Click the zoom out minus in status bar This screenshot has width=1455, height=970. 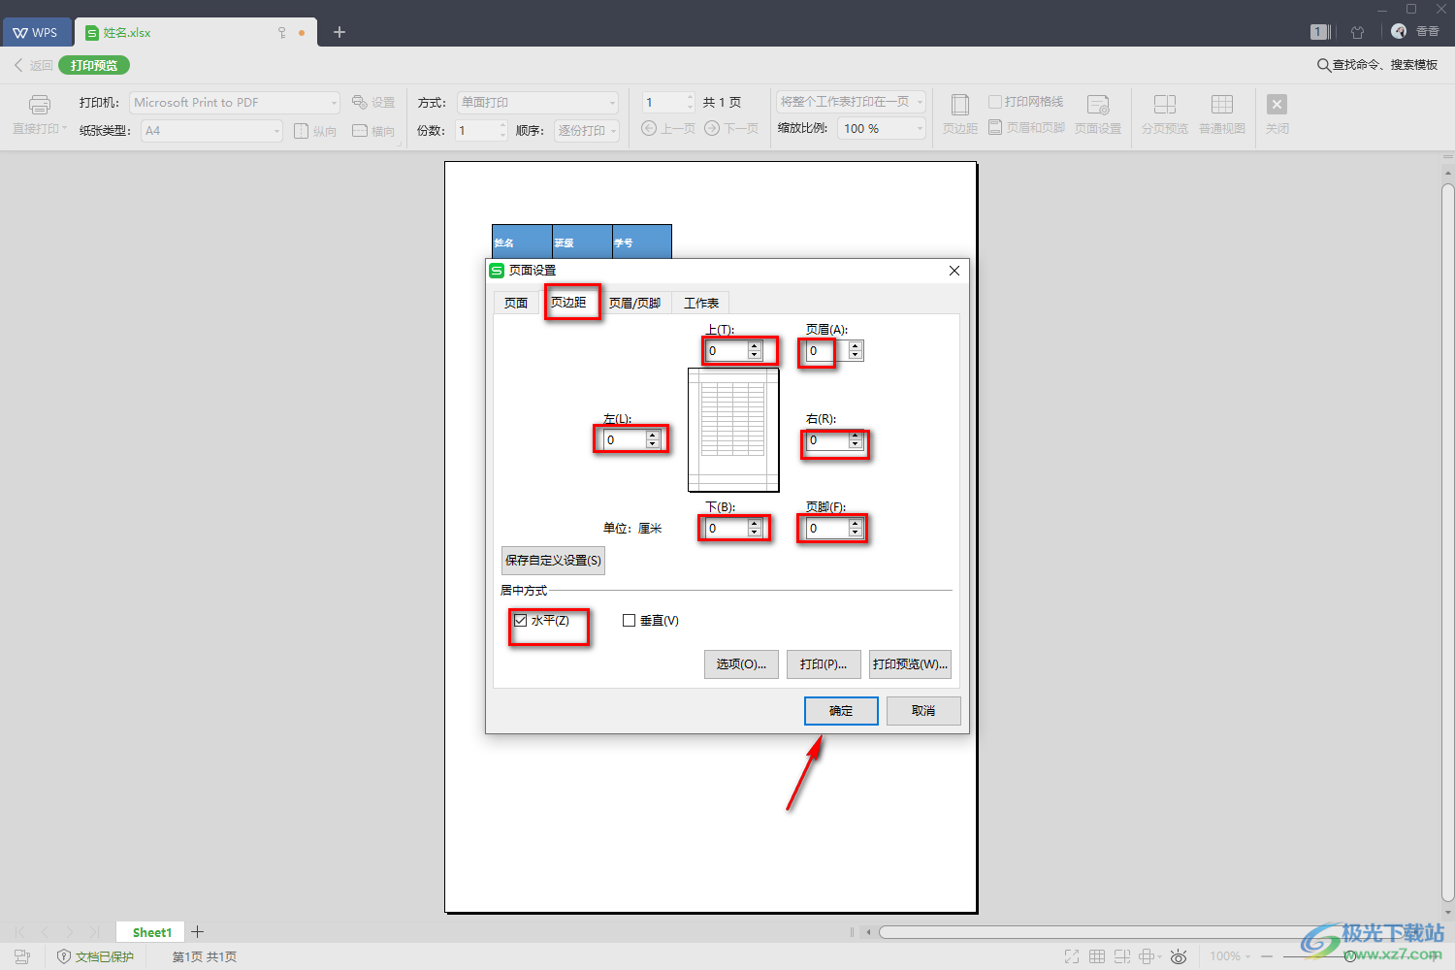coord(1267,956)
